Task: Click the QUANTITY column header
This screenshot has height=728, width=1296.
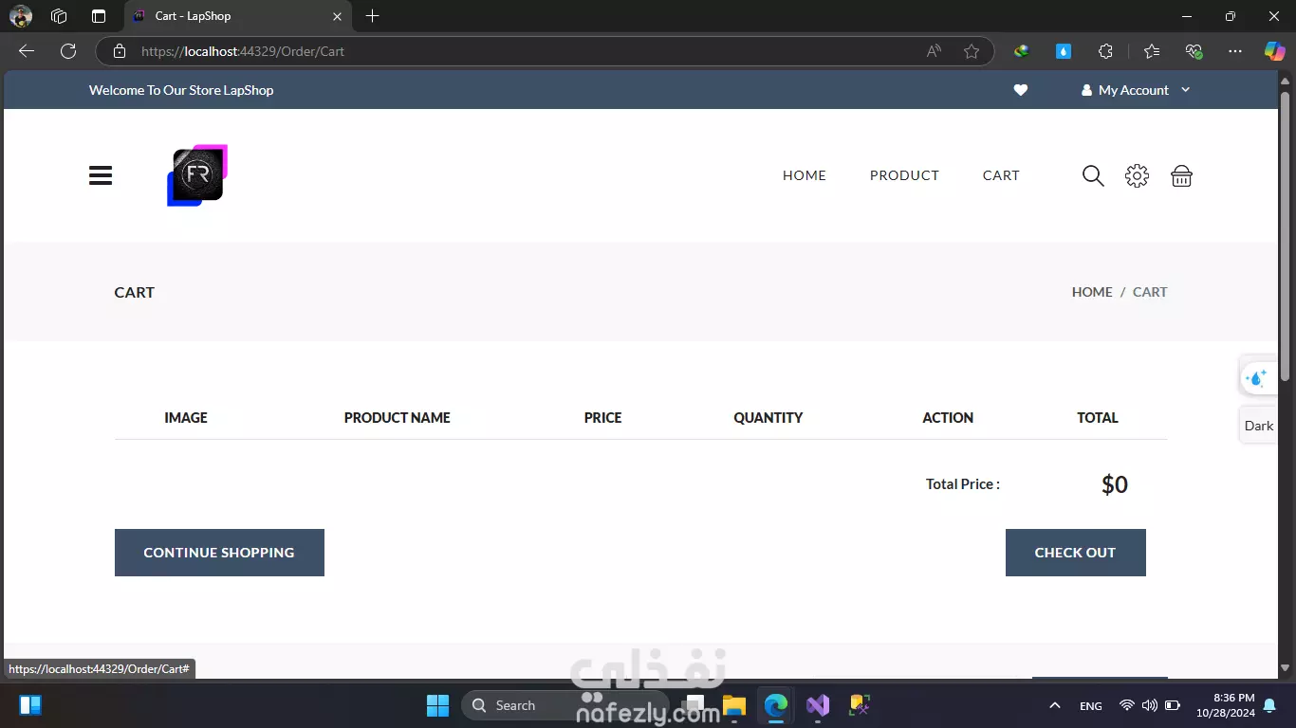Action: click(768, 418)
